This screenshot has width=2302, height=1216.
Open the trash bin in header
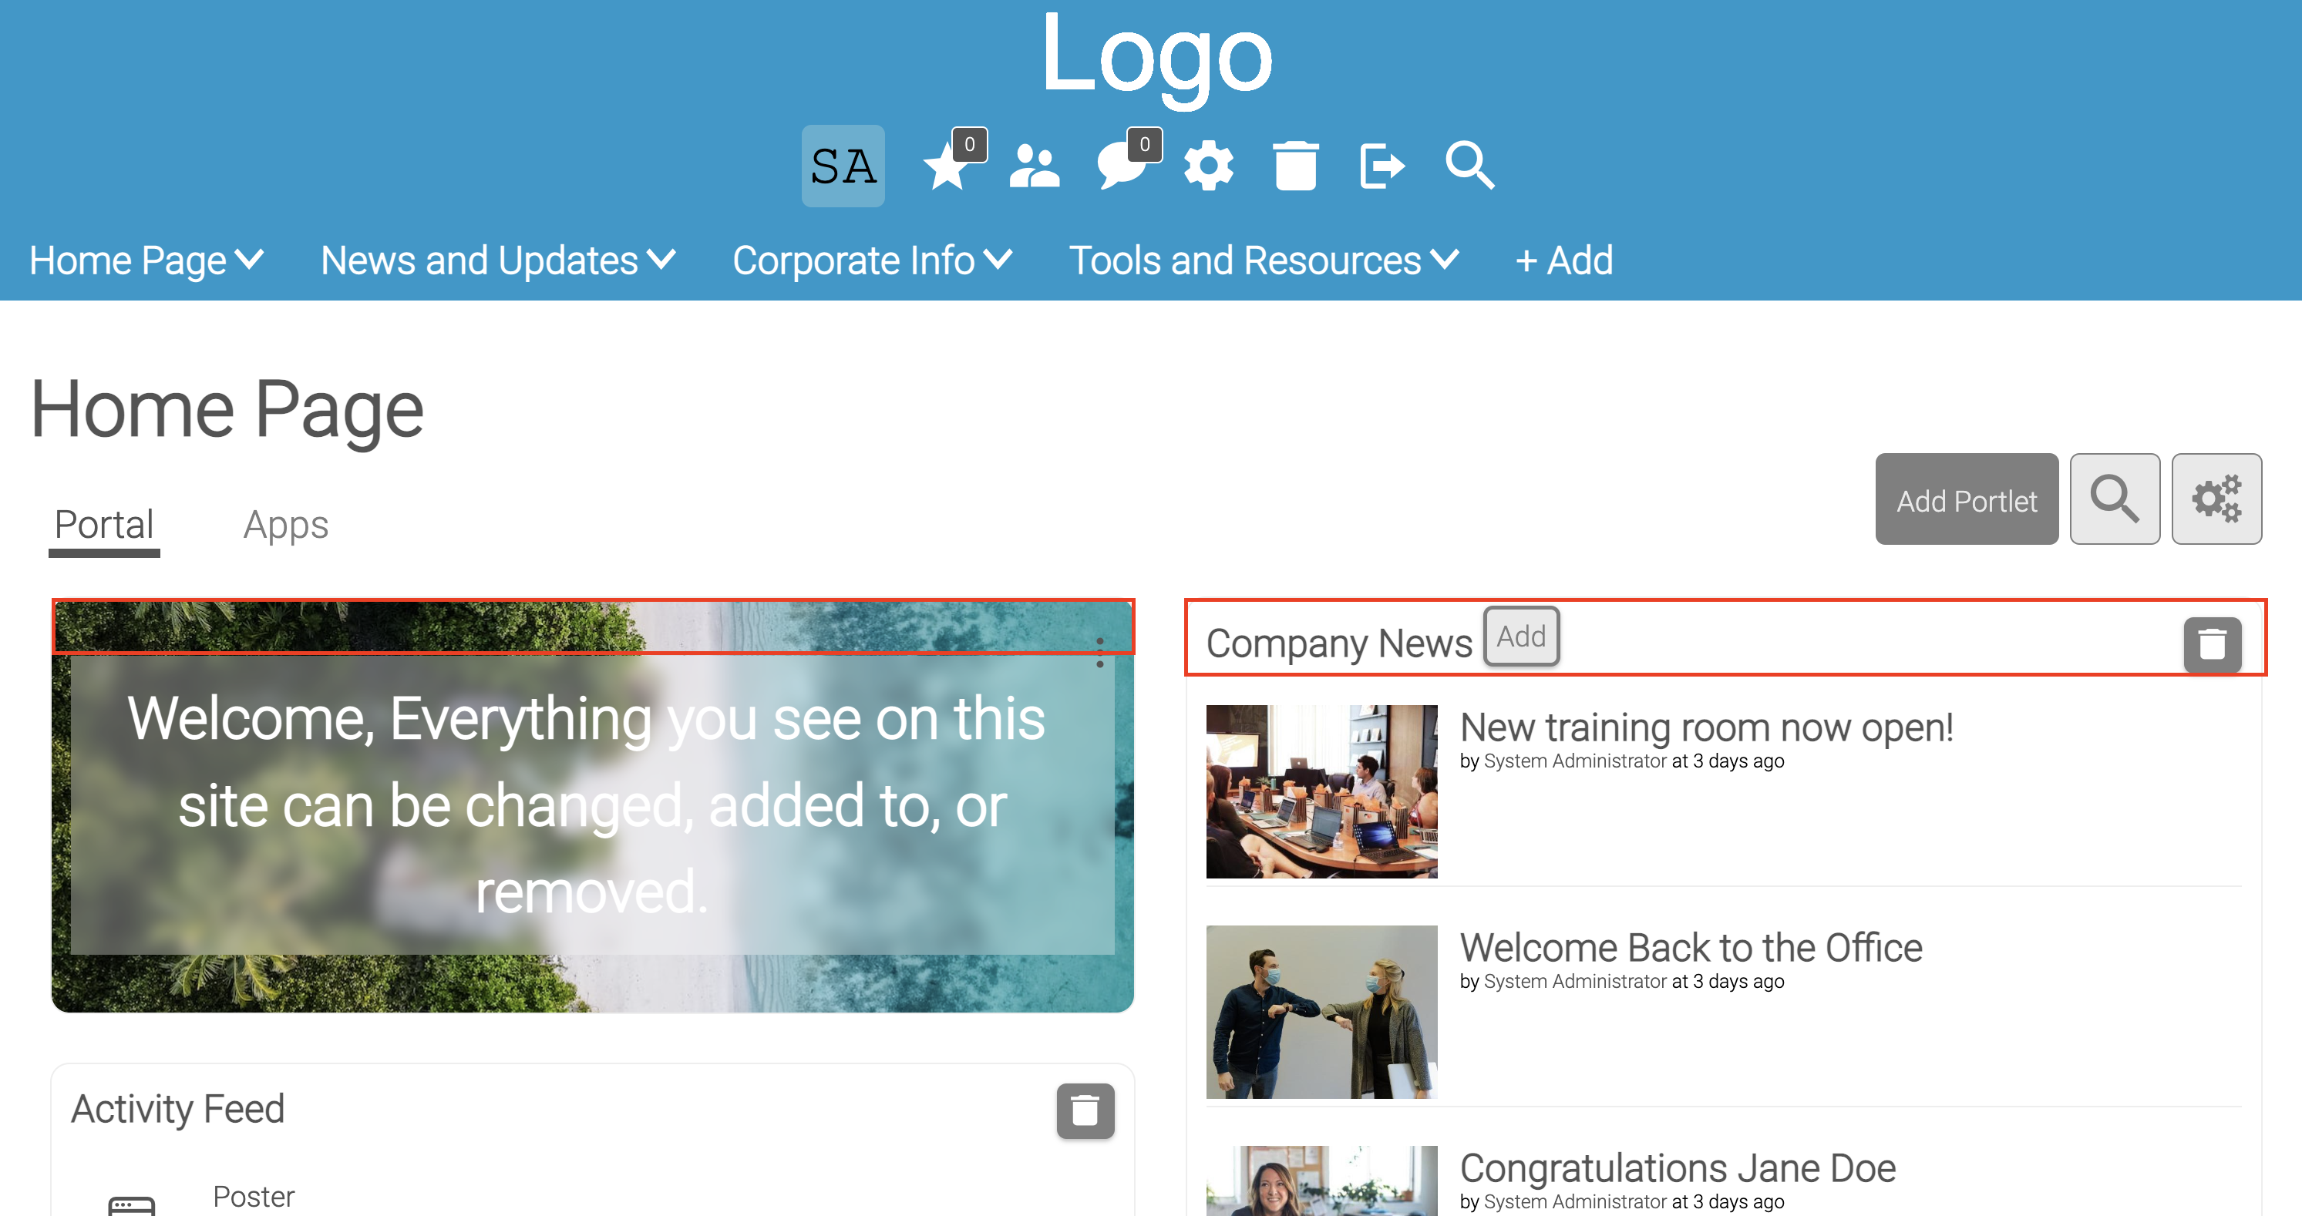point(1295,166)
